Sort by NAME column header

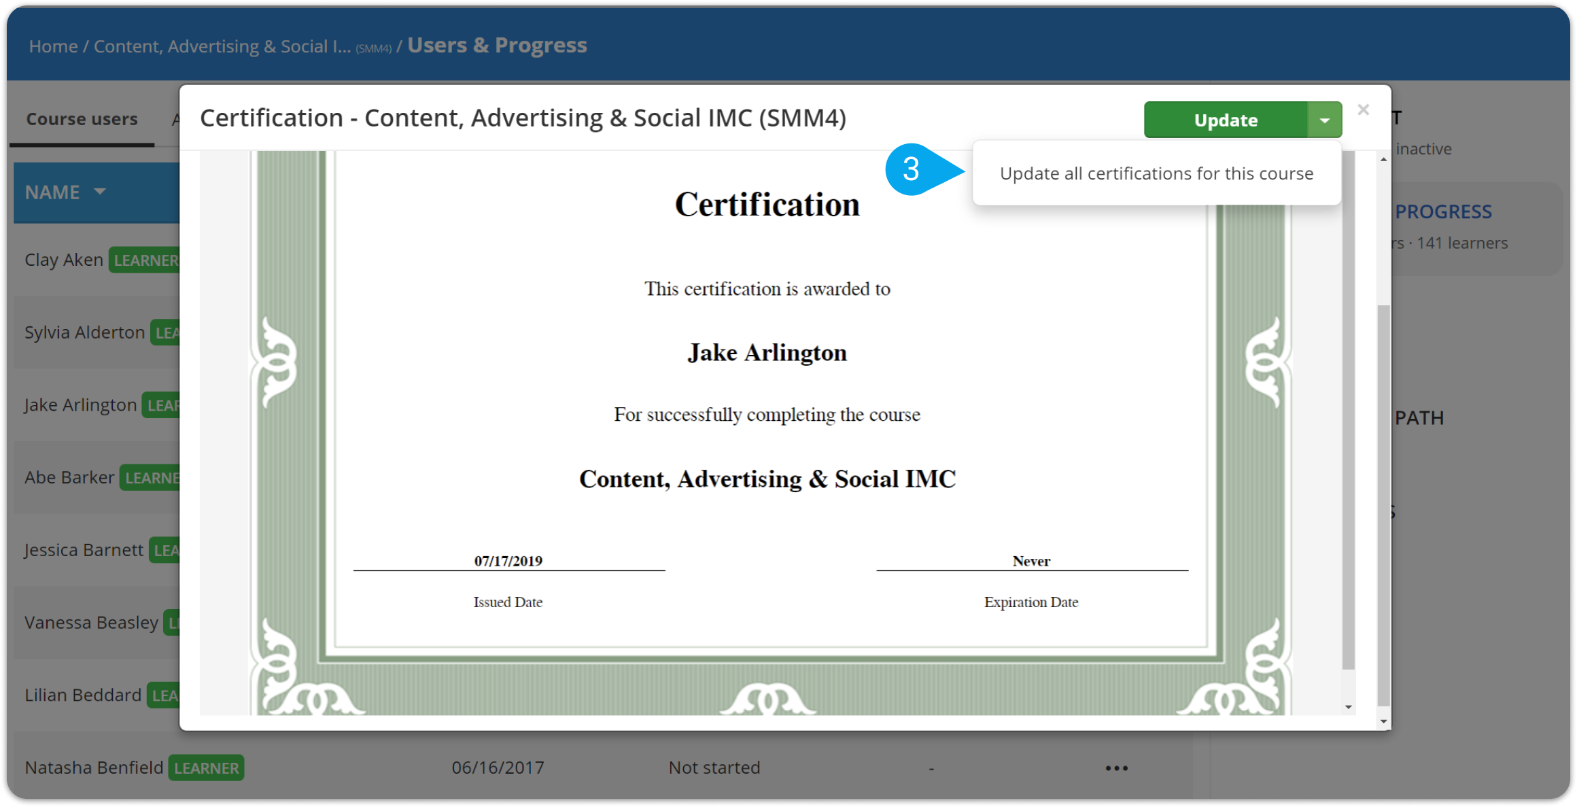coord(66,192)
